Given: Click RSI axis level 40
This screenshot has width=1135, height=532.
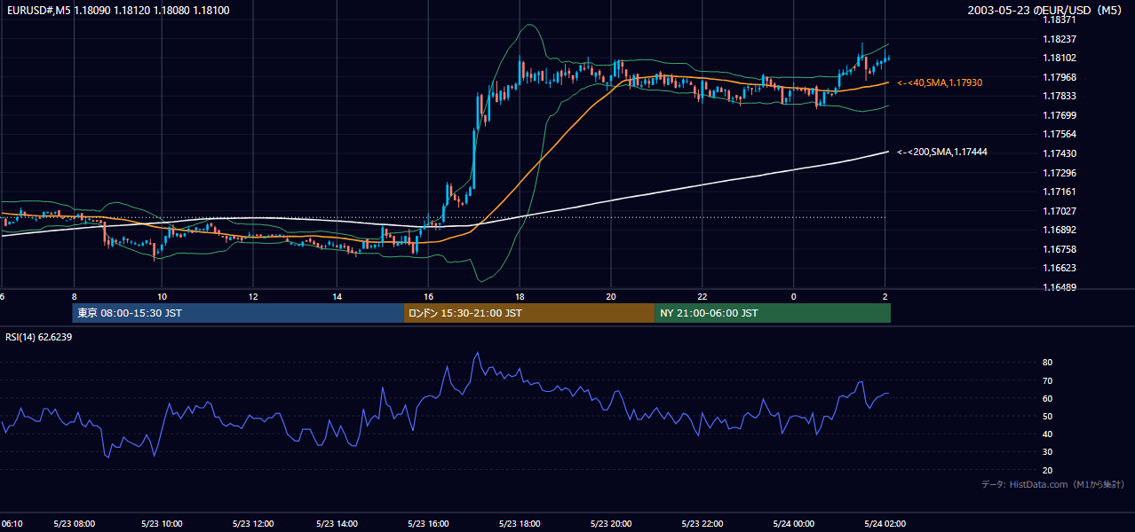Looking at the screenshot, I should [1047, 434].
